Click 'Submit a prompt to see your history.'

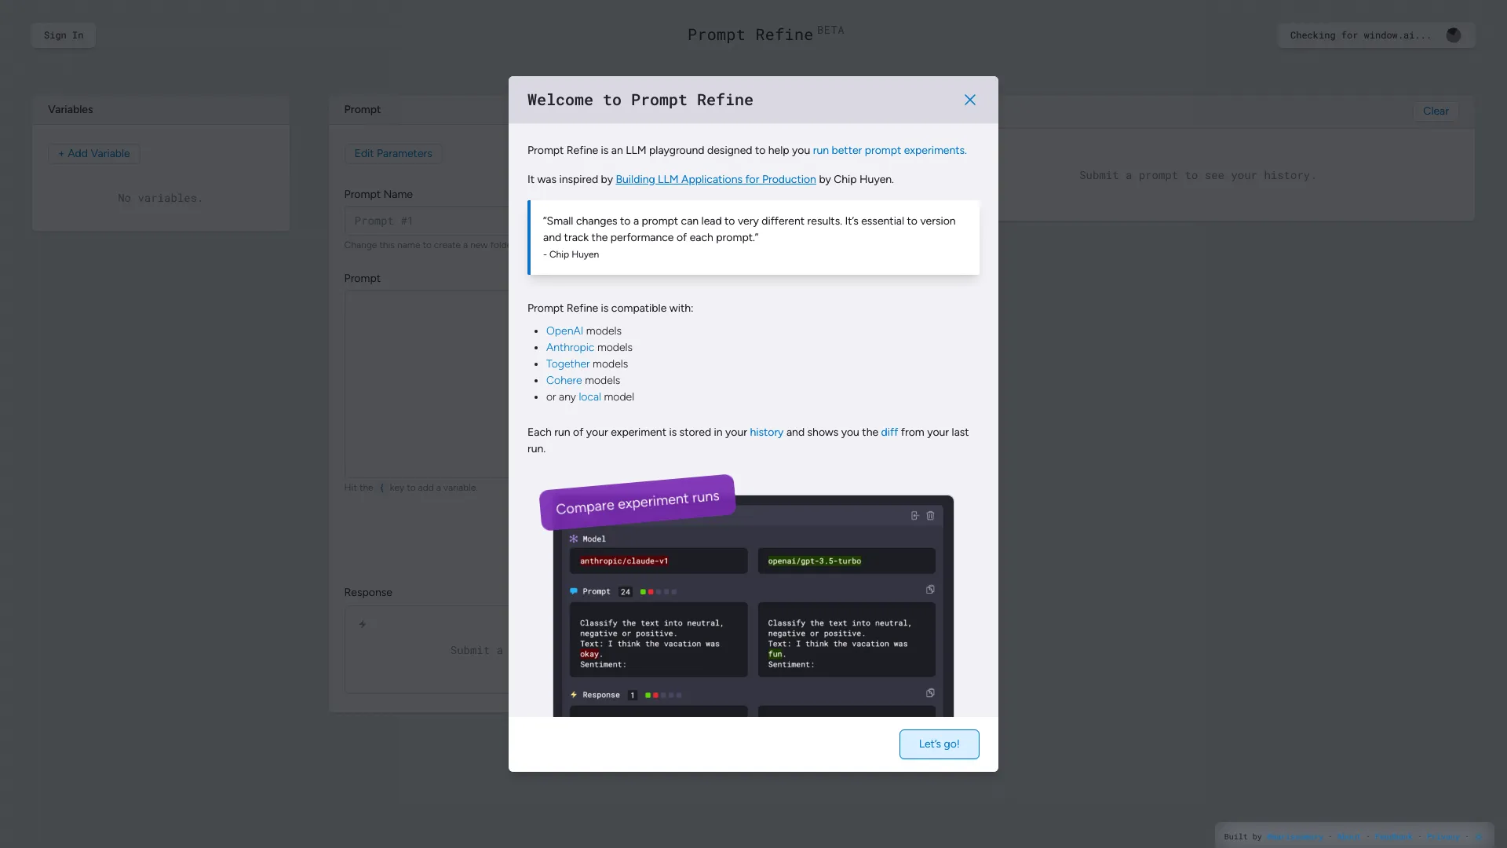(x=1198, y=175)
